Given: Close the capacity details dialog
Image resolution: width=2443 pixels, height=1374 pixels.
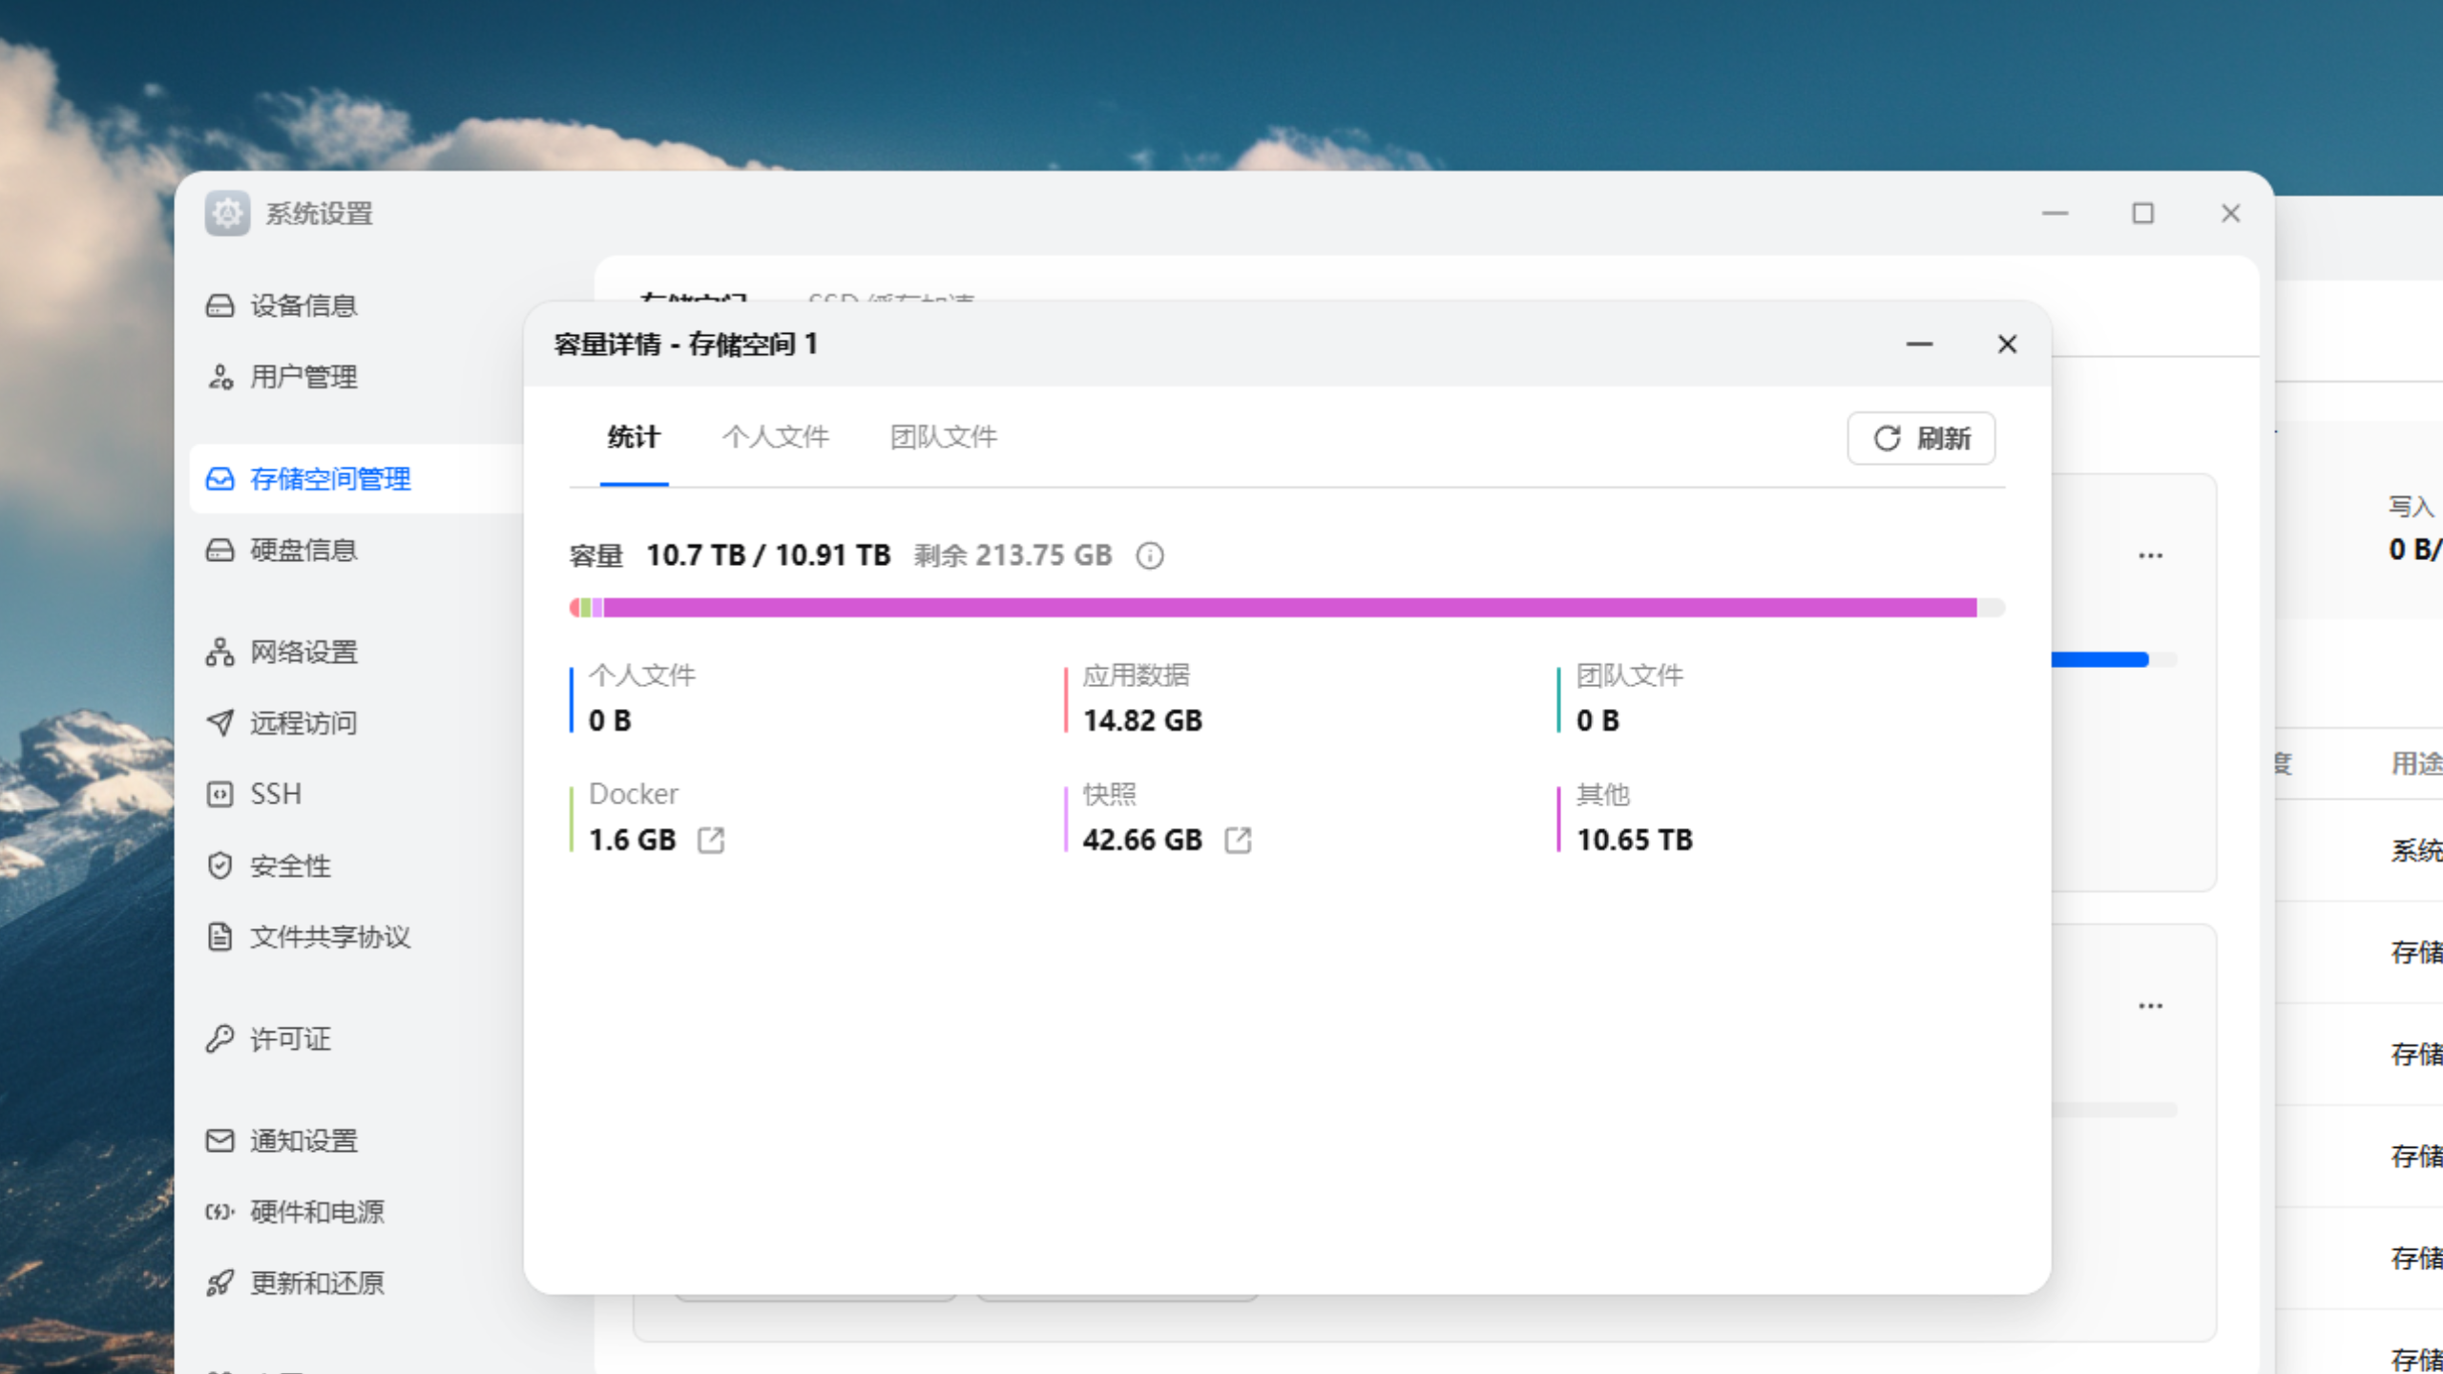Looking at the screenshot, I should (2007, 344).
